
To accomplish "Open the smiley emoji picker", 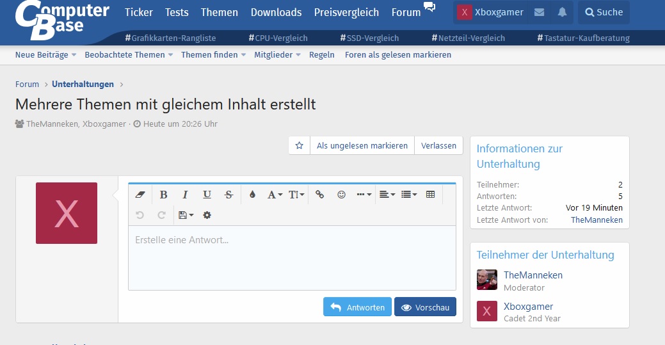I will 341,195.
